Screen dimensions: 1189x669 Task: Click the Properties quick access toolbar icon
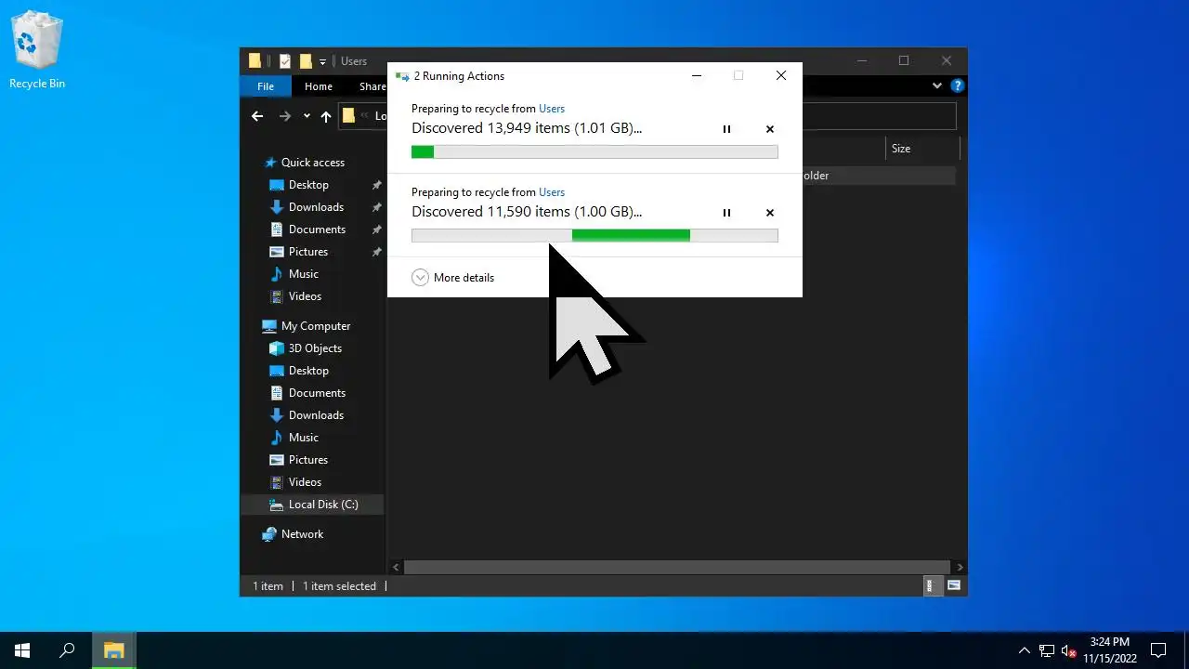285,61
